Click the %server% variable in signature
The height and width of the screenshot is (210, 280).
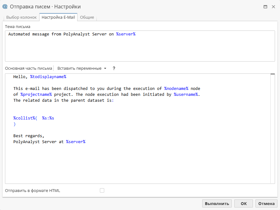(x=76, y=142)
